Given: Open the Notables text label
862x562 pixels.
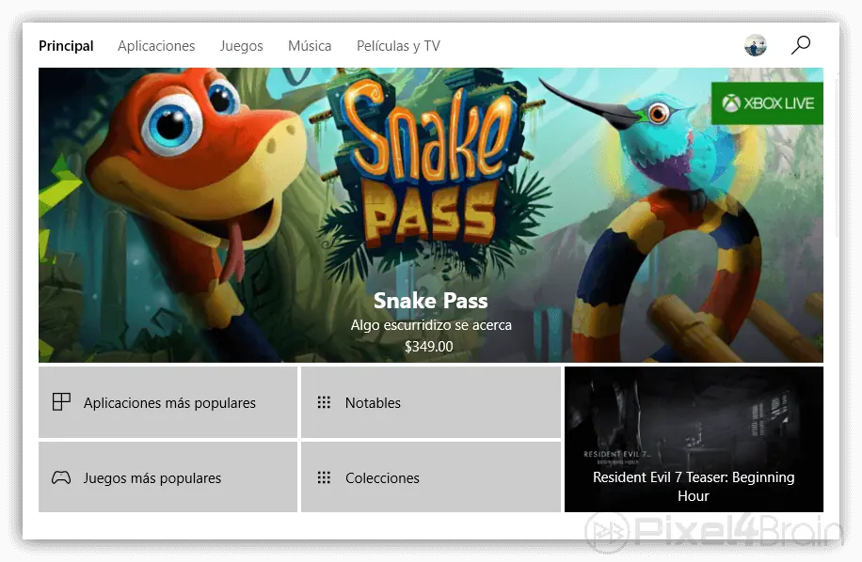Looking at the screenshot, I should pos(373,403).
